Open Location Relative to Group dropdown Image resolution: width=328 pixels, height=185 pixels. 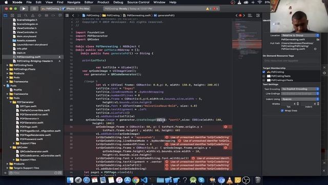tap(300, 35)
